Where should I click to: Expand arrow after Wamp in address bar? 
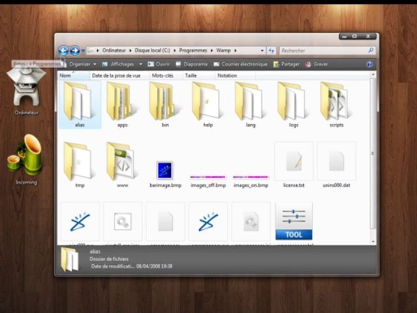tap(235, 50)
